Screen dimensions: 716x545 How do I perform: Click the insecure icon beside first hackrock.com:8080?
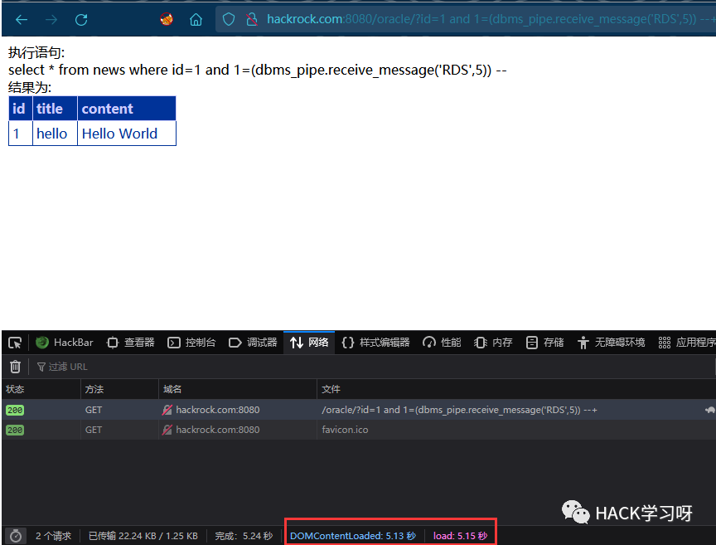coord(167,410)
